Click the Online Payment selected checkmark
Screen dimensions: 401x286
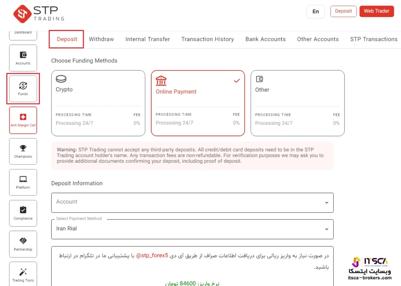click(x=237, y=81)
